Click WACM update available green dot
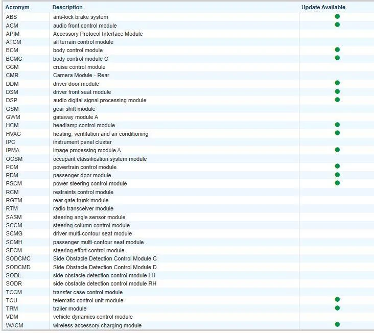Viewport: 374px width, 333px height. pos(337,325)
